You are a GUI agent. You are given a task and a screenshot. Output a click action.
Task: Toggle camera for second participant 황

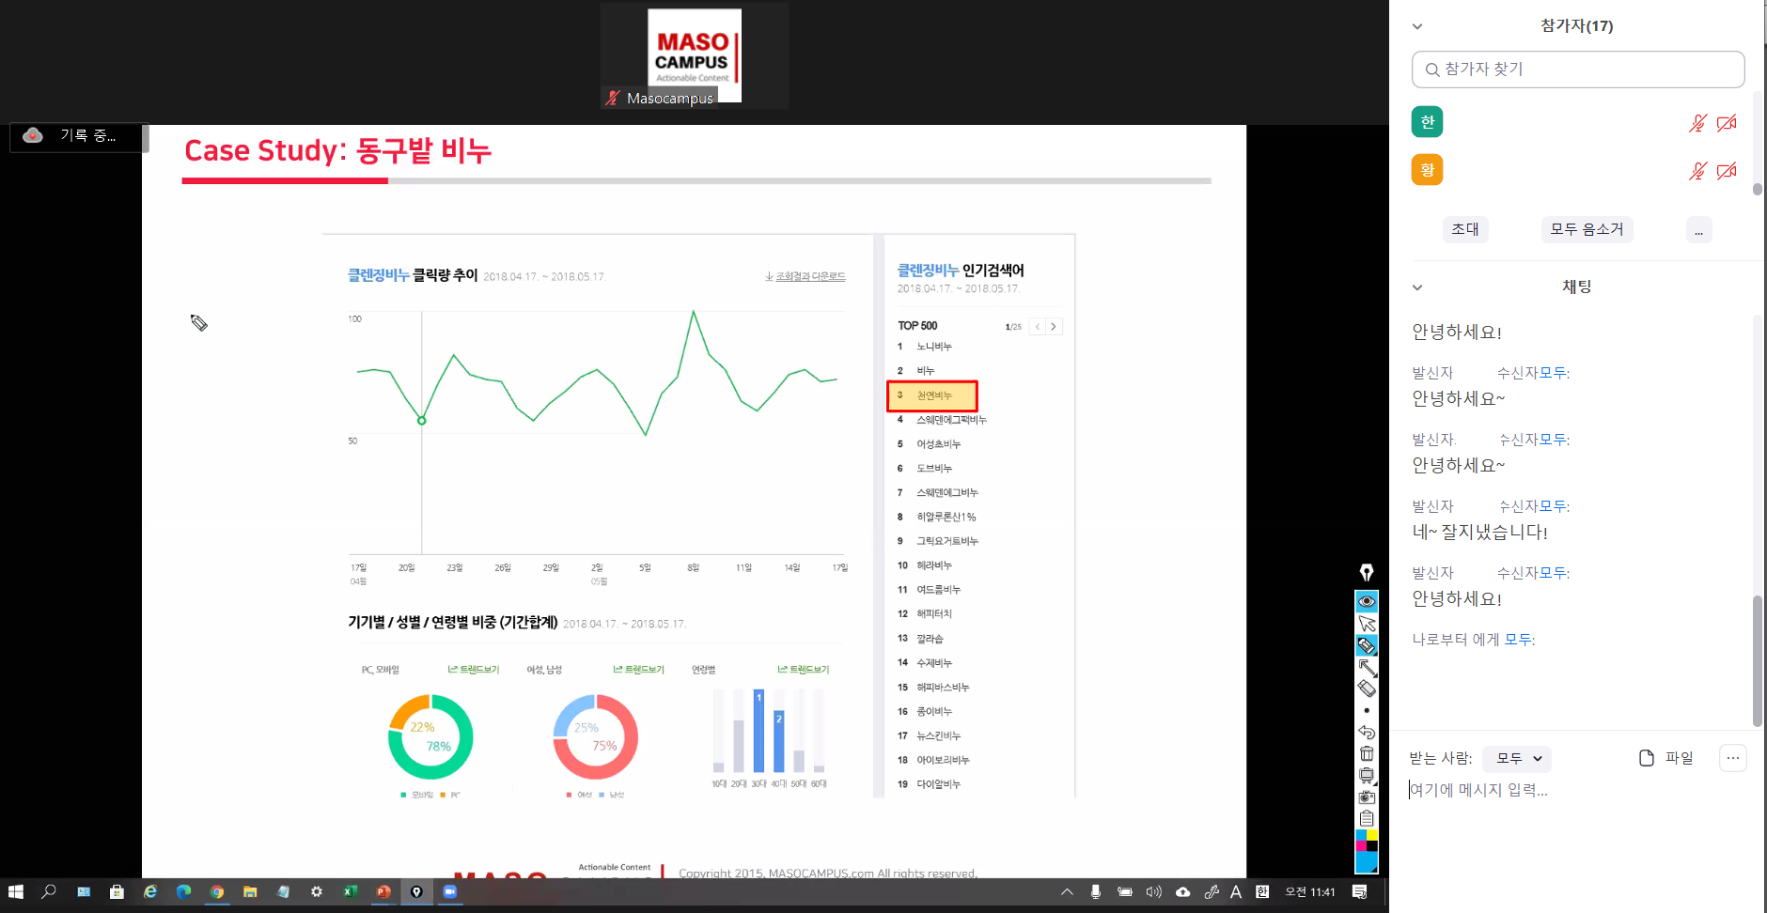(x=1727, y=171)
